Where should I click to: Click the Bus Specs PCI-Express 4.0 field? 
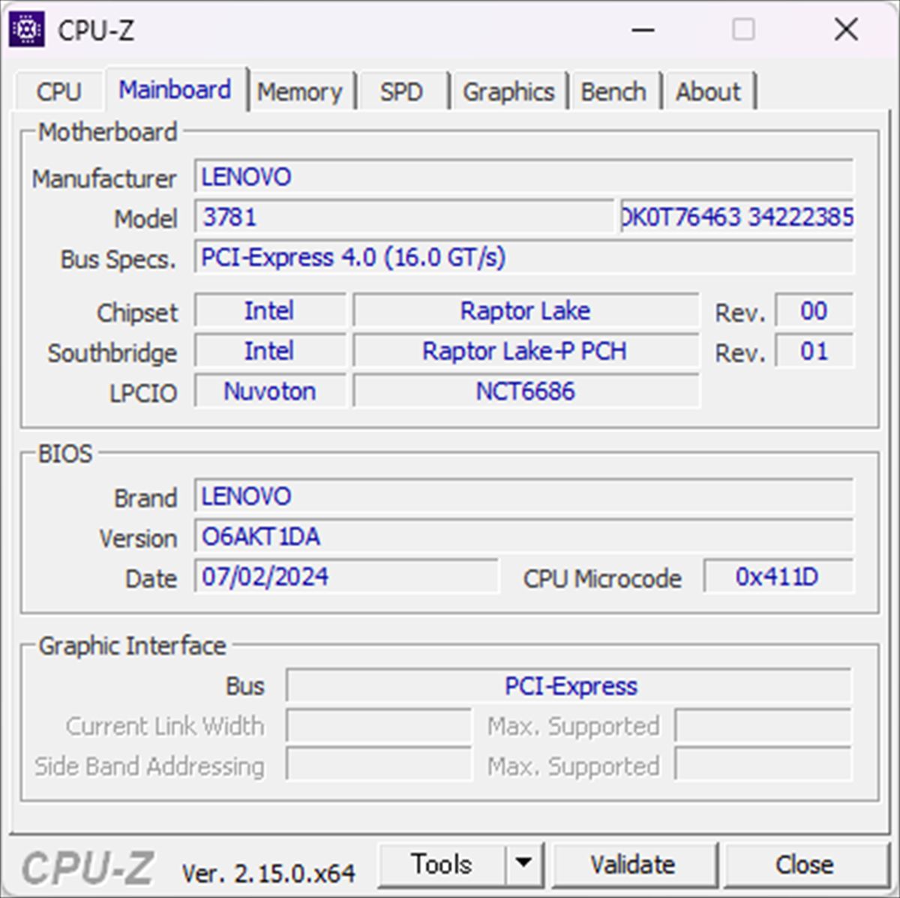(x=523, y=258)
